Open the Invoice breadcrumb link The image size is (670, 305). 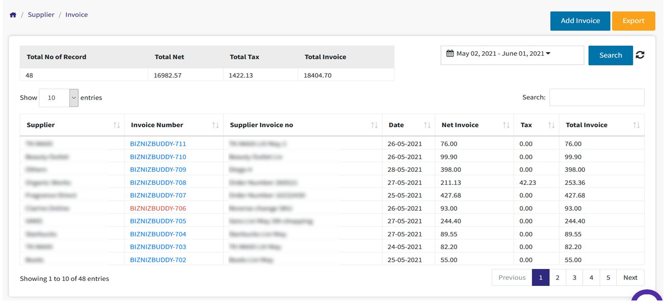pyautogui.click(x=77, y=15)
